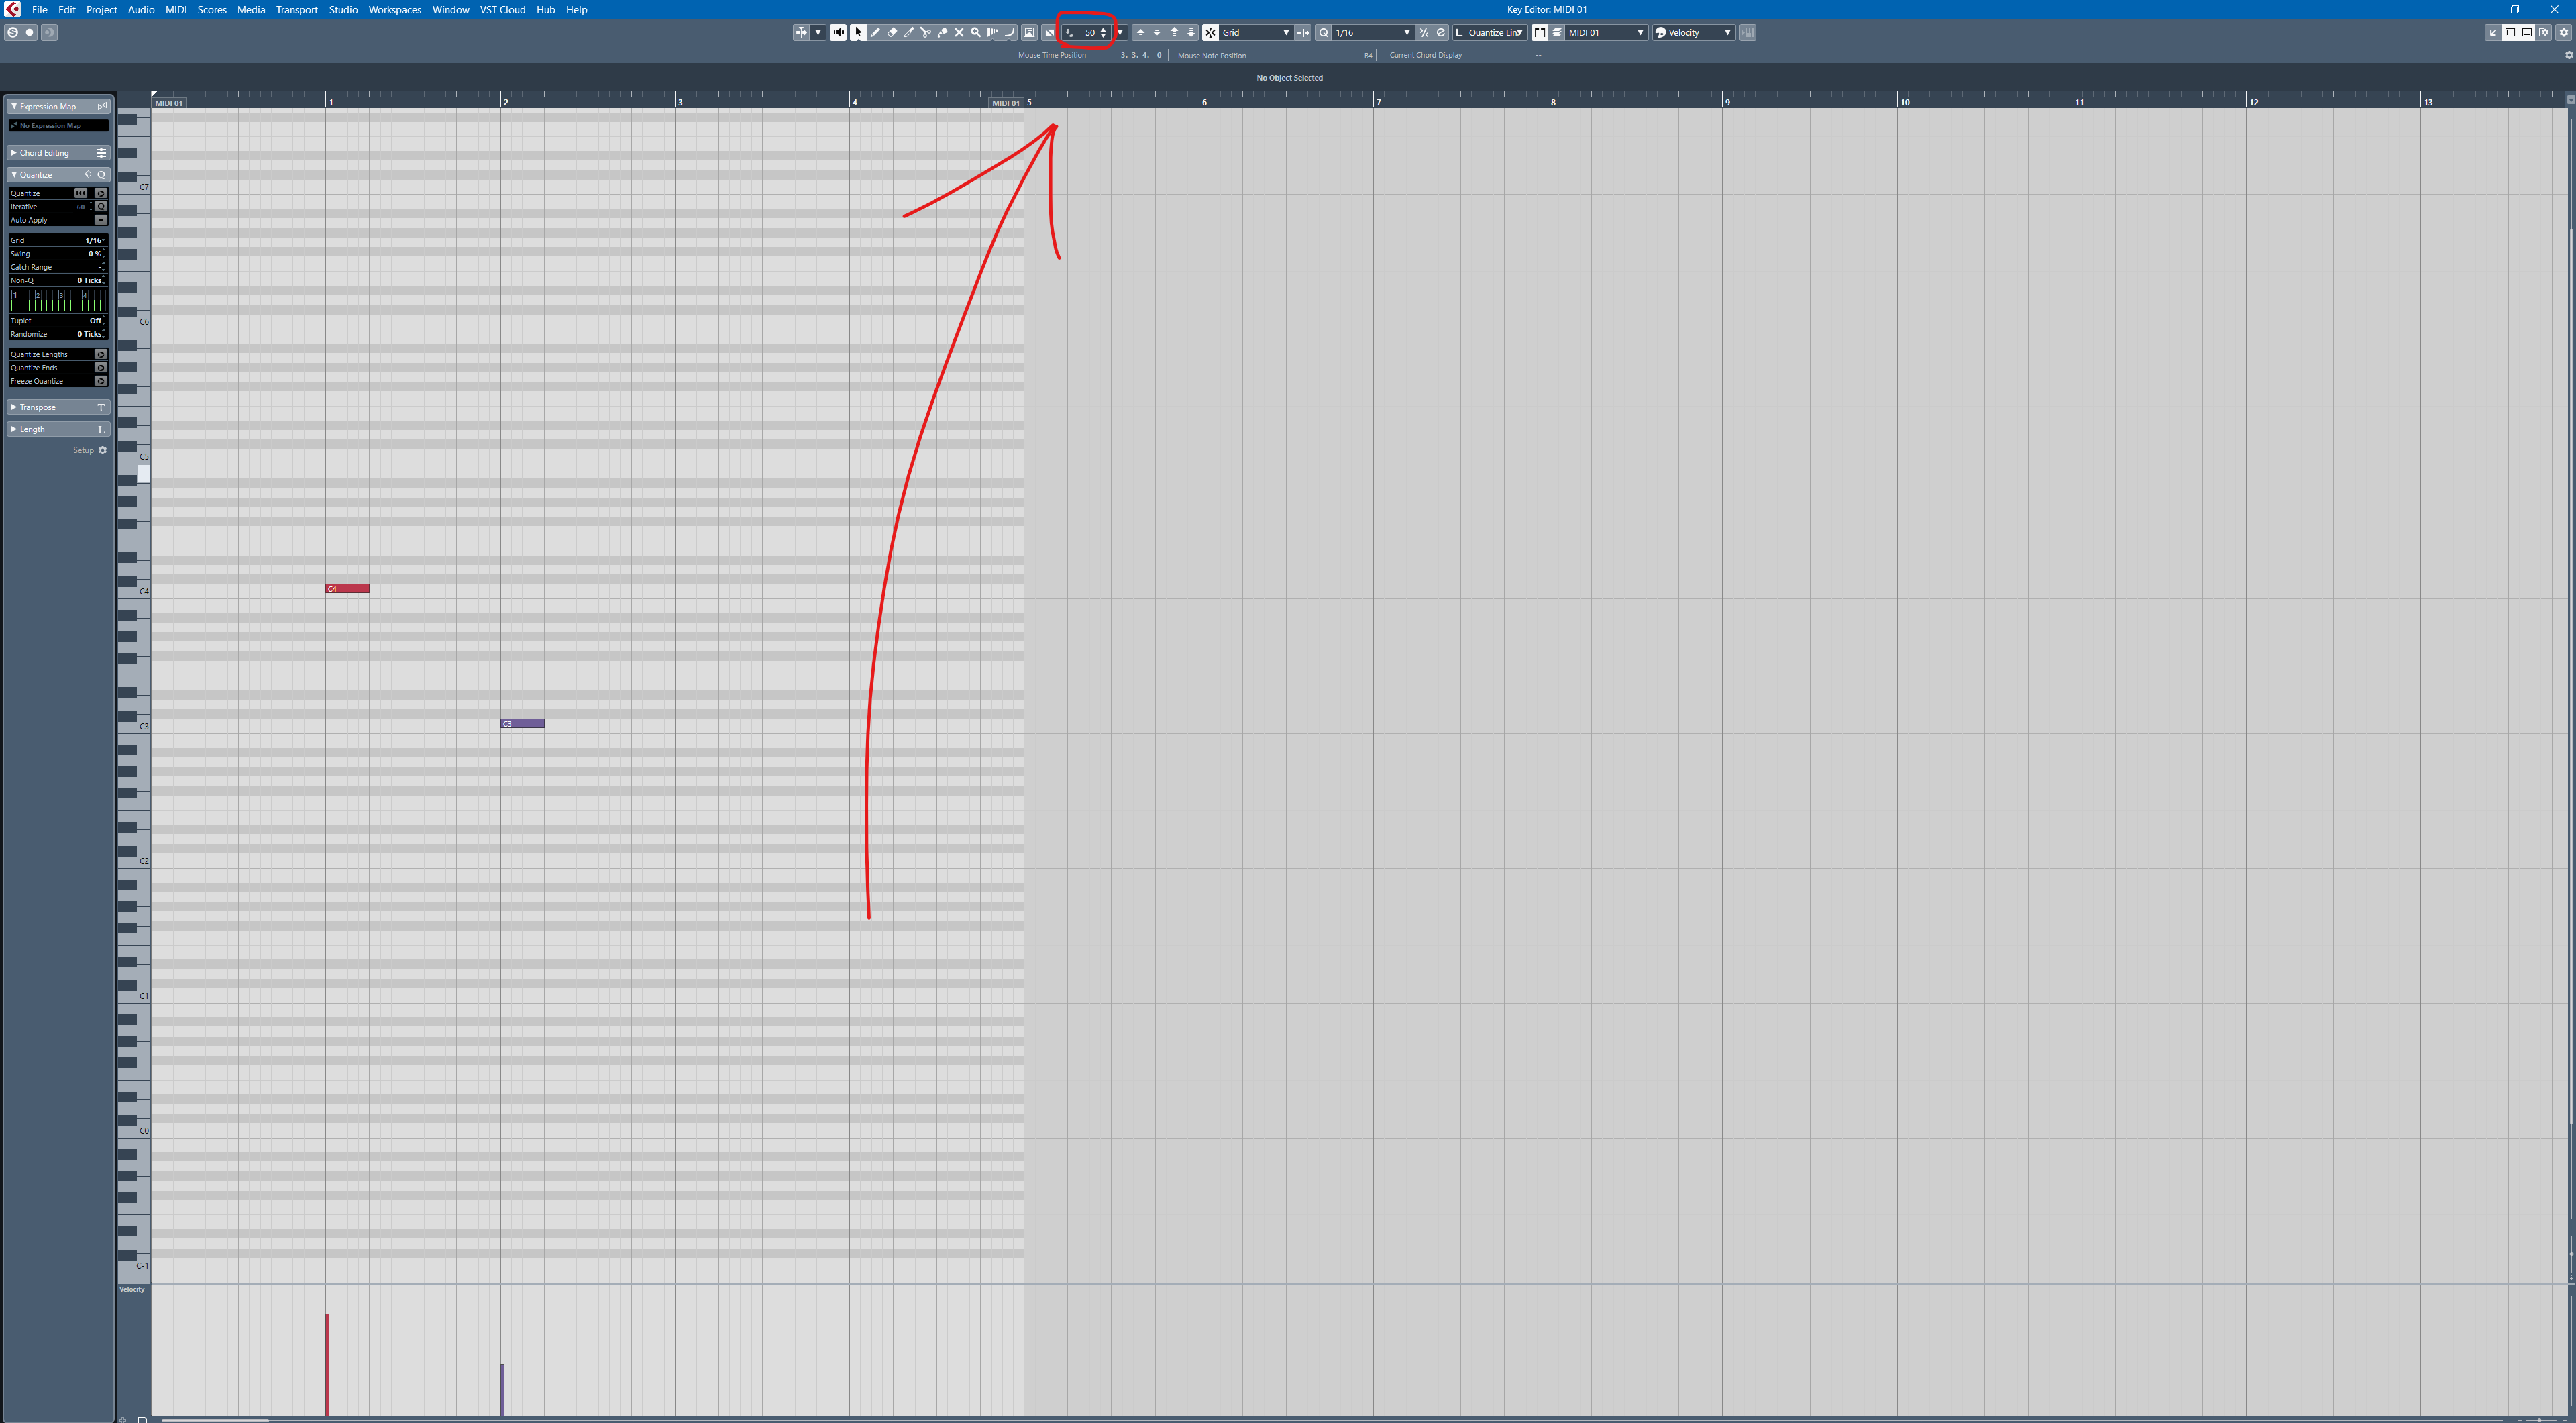Click the fourth nudge arrow icon
This screenshot has height=1423, width=2576.
point(1191,32)
